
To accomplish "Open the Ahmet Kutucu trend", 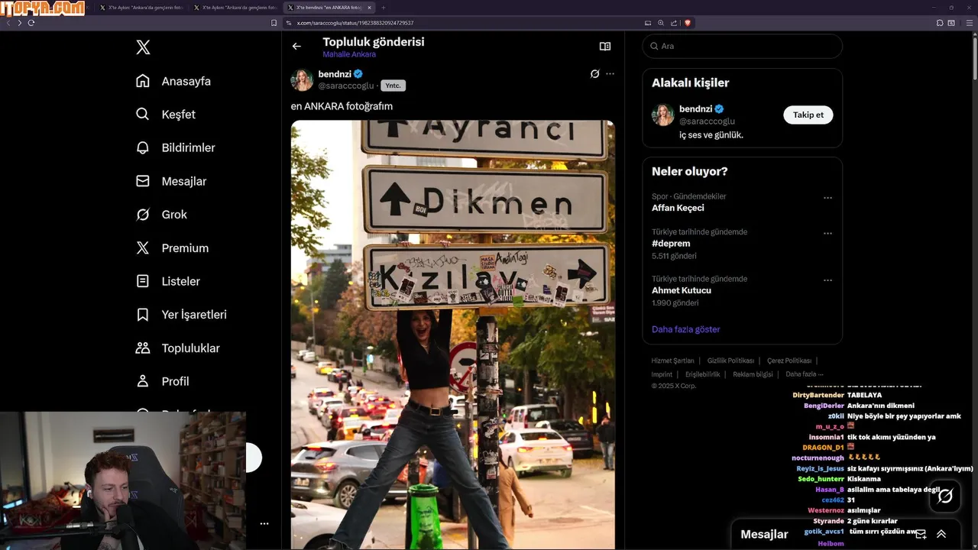I will pos(682,290).
